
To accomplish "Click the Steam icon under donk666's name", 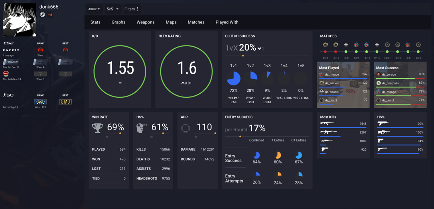I will tap(42, 15).
